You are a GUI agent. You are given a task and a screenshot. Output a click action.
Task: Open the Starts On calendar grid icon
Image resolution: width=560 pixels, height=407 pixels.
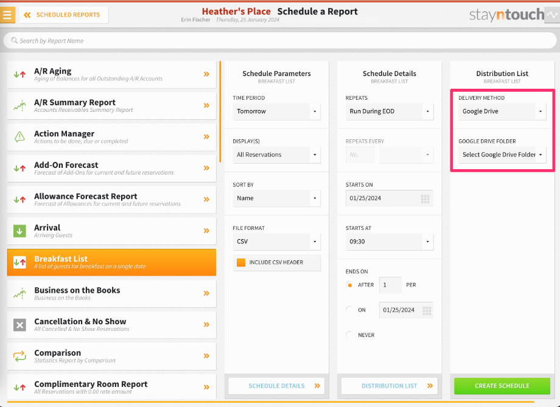(x=425, y=199)
